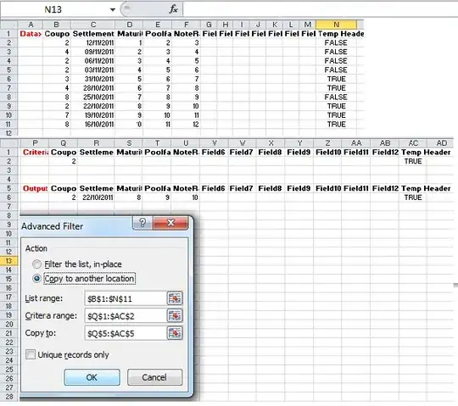Open the Advanced Filter help question-mark button
This screenshot has width=458, height=406.
pyautogui.click(x=142, y=223)
